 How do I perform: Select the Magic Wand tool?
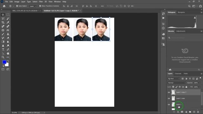[8, 18]
